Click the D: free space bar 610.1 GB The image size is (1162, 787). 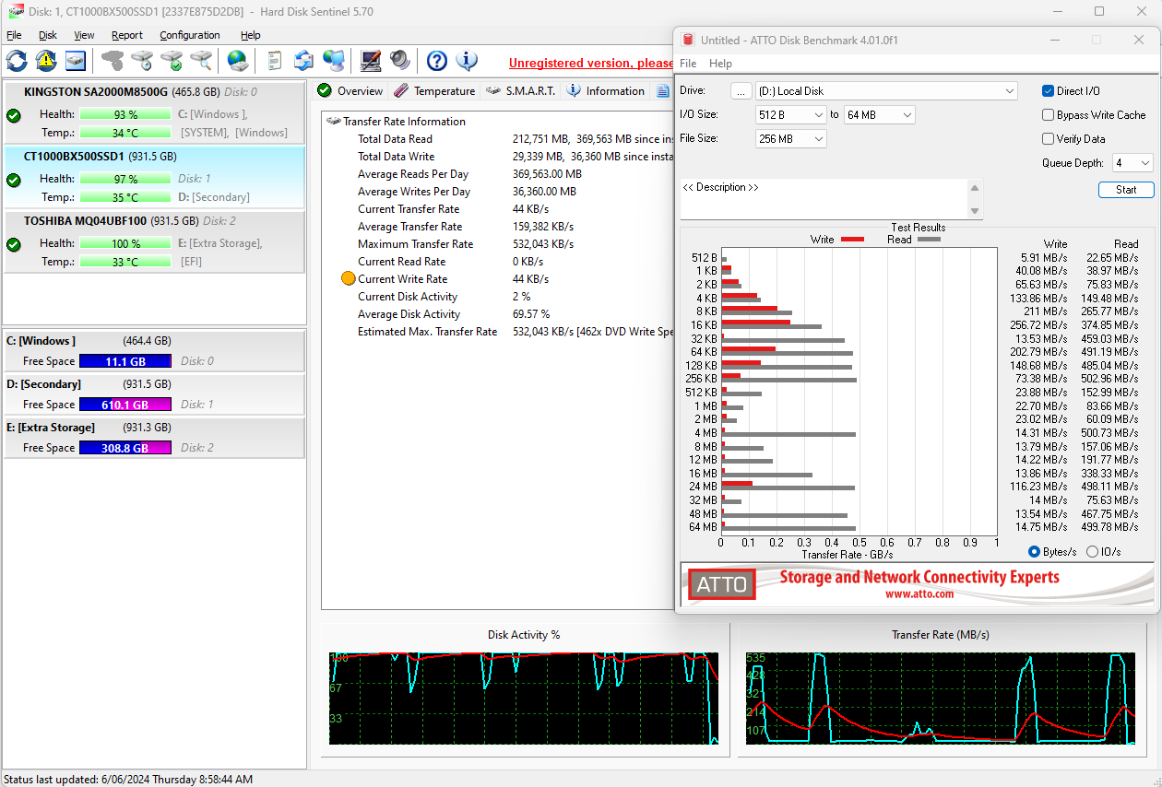tap(125, 405)
